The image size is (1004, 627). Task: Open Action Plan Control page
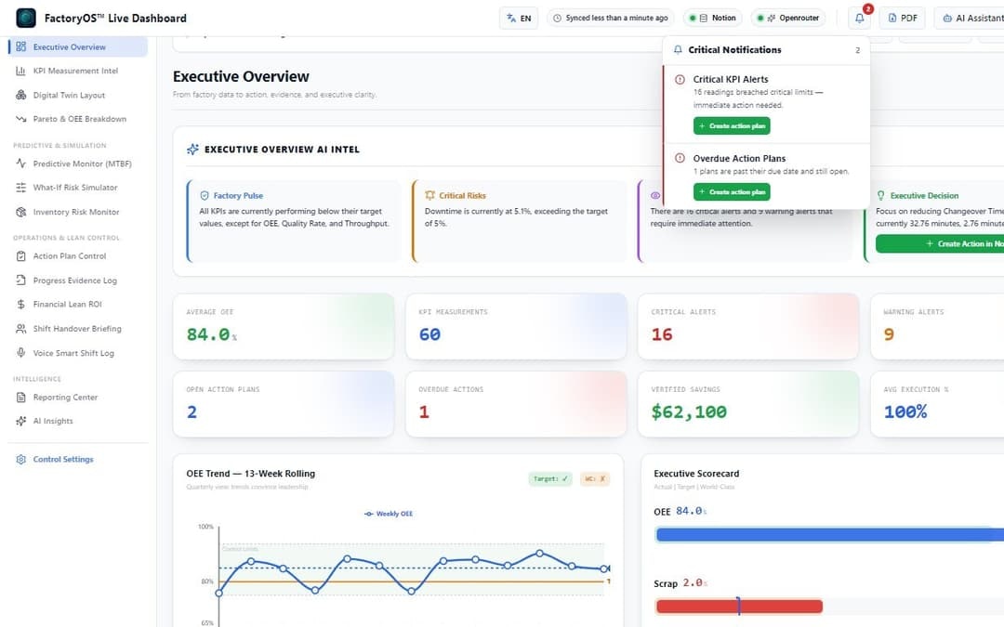[x=78, y=256]
